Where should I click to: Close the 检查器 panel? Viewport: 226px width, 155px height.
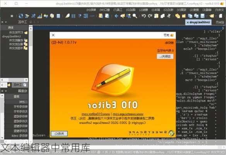2,91
